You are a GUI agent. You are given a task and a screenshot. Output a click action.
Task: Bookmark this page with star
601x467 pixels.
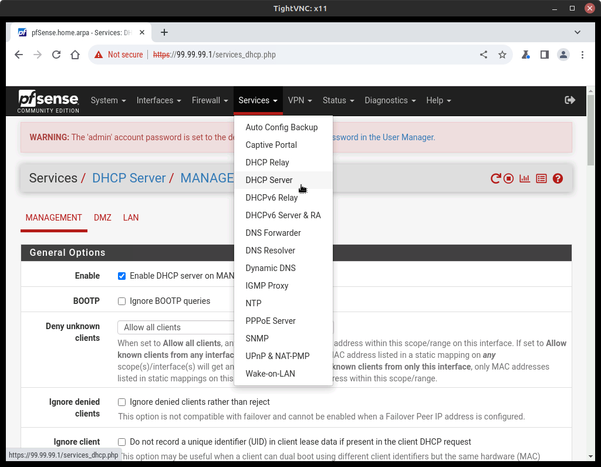pyautogui.click(x=502, y=55)
